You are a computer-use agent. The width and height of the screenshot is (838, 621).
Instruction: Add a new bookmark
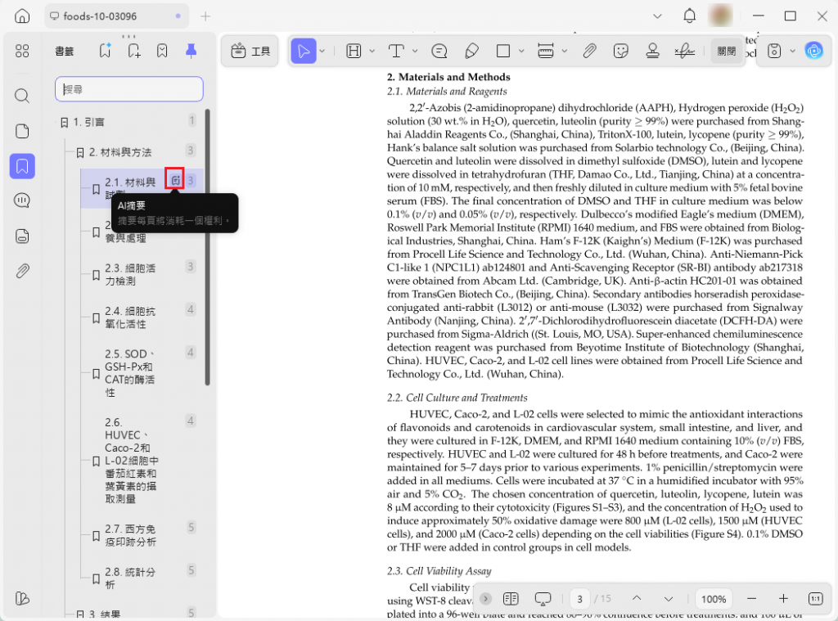click(133, 51)
